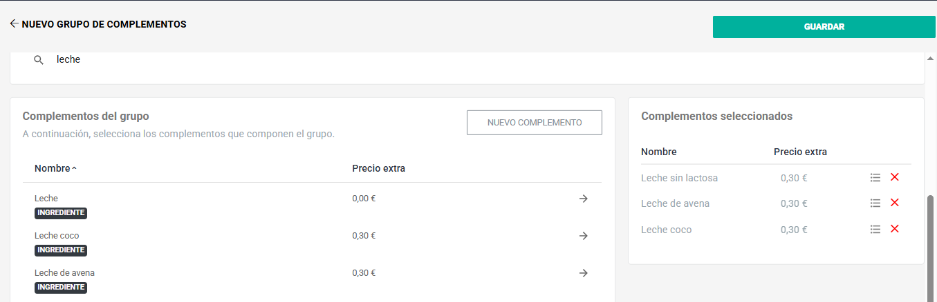Open list options for selected Leche coco
This screenshot has width=937, height=302.
coord(875,230)
